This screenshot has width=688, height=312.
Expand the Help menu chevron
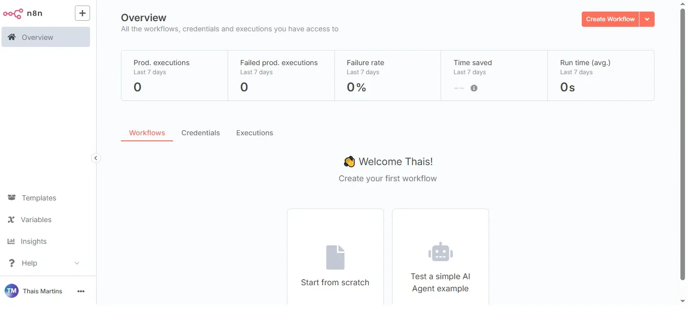coord(77,263)
